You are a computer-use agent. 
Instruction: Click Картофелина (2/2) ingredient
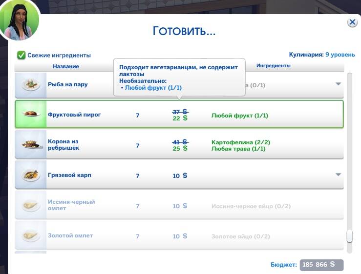(x=241, y=142)
